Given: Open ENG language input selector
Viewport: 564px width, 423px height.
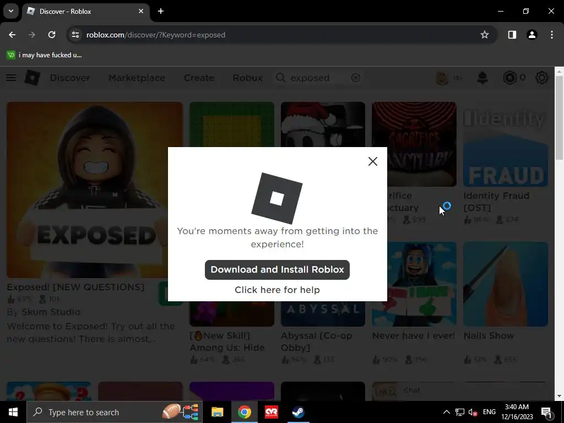Looking at the screenshot, I should coord(489,412).
